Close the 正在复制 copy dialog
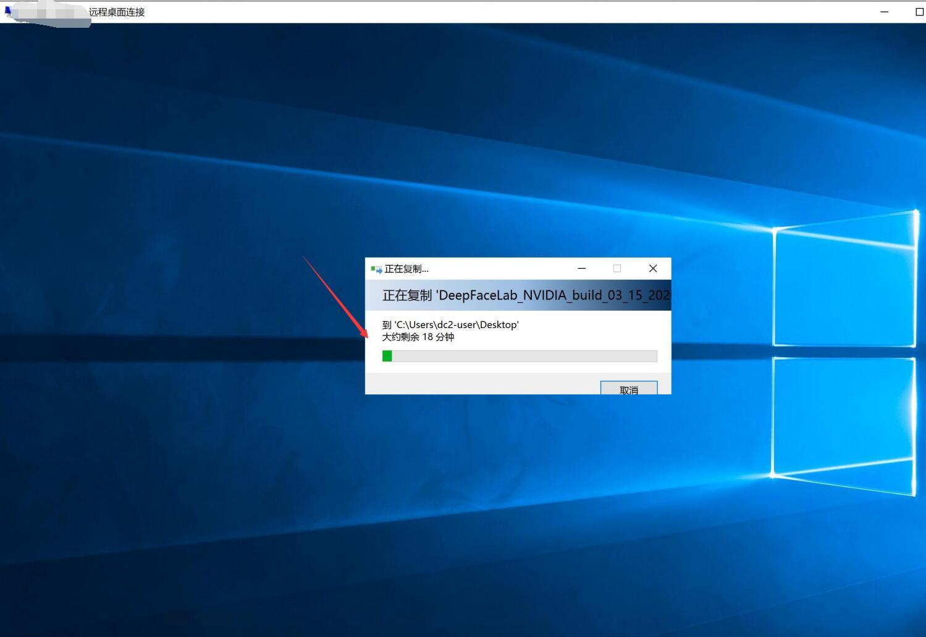926x637 pixels. (x=653, y=268)
